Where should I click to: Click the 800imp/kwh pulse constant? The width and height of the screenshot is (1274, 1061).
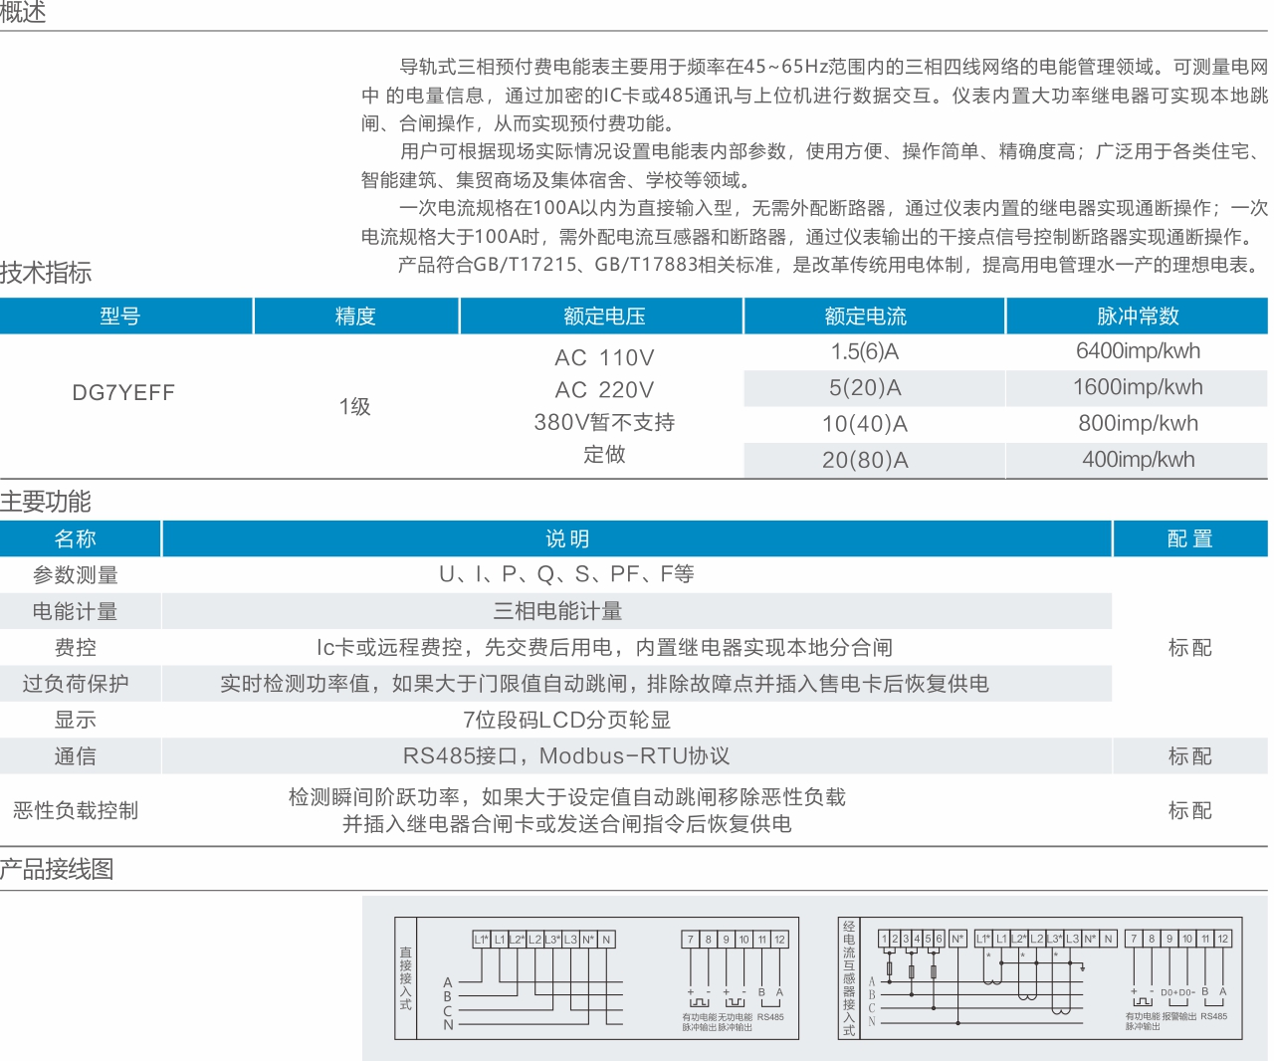tap(1138, 423)
